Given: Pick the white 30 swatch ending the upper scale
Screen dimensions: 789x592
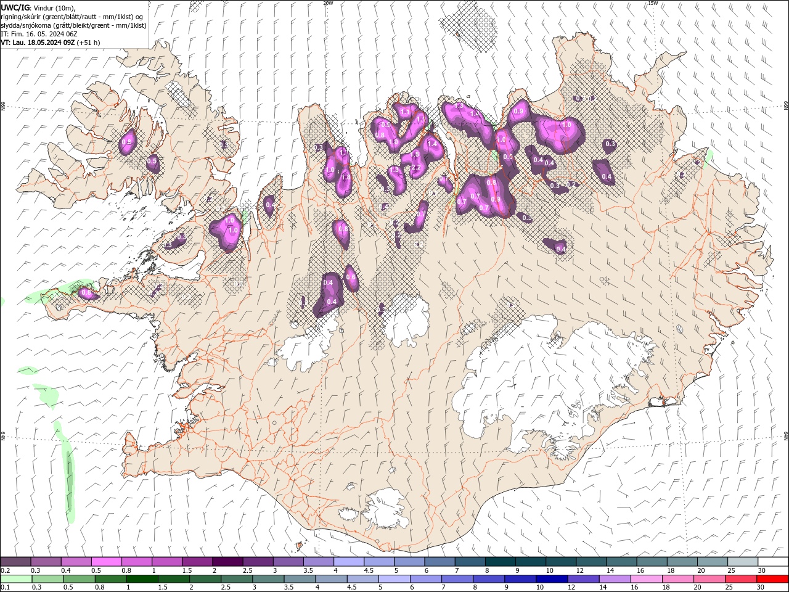Looking at the screenshot, I should 773,562.
